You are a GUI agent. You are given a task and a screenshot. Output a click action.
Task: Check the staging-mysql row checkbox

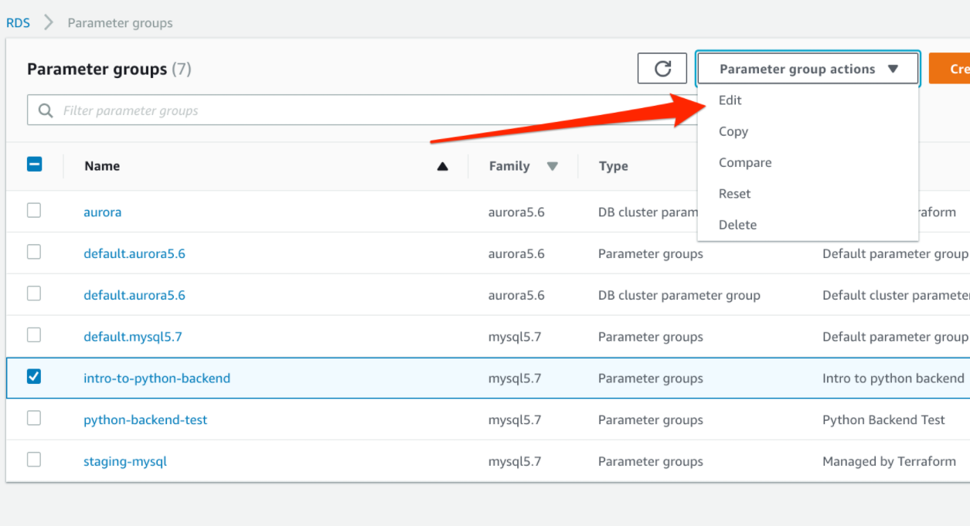click(34, 460)
